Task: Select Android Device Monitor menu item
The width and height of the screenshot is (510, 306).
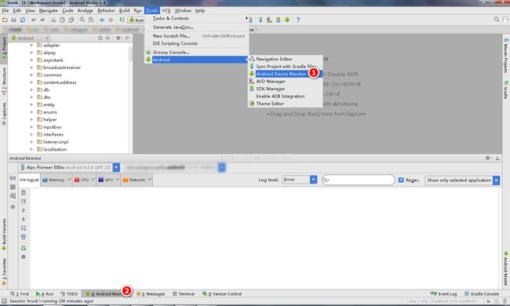Action: pos(286,74)
